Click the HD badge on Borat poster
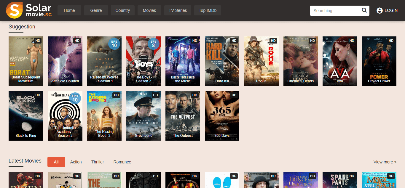The image size is (405, 188). [38, 41]
